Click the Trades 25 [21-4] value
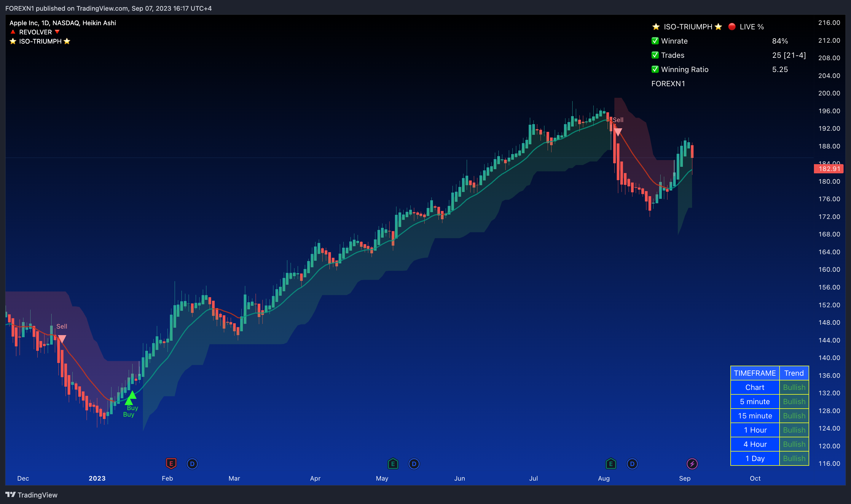This screenshot has width=851, height=504. coord(789,55)
